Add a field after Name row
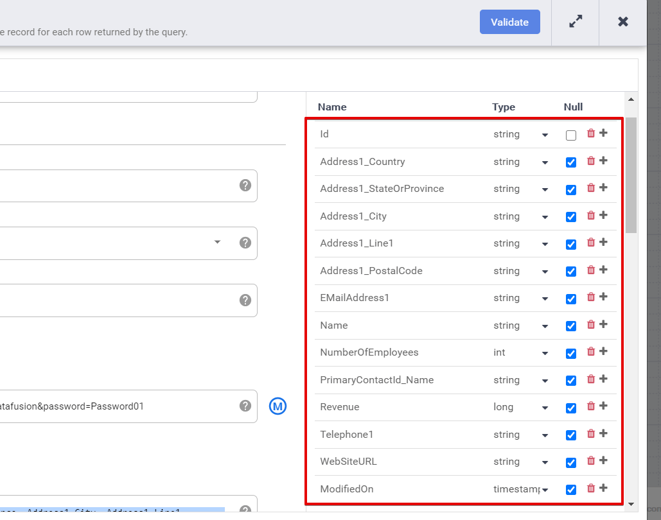Image resolution: width=661 pixels, height=520 pixels. (x=603, y=324)
